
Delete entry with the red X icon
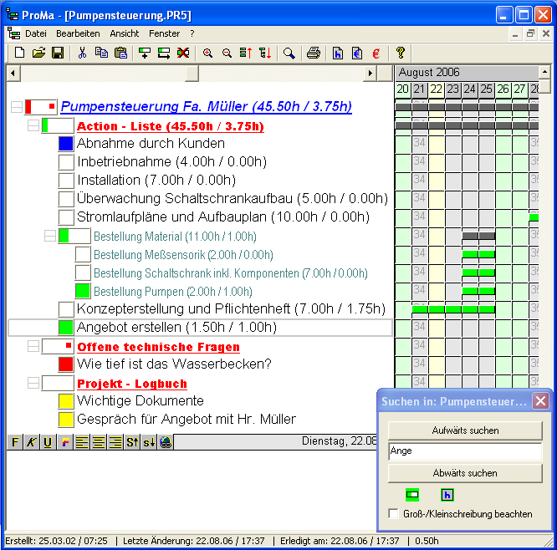[183, 53]
